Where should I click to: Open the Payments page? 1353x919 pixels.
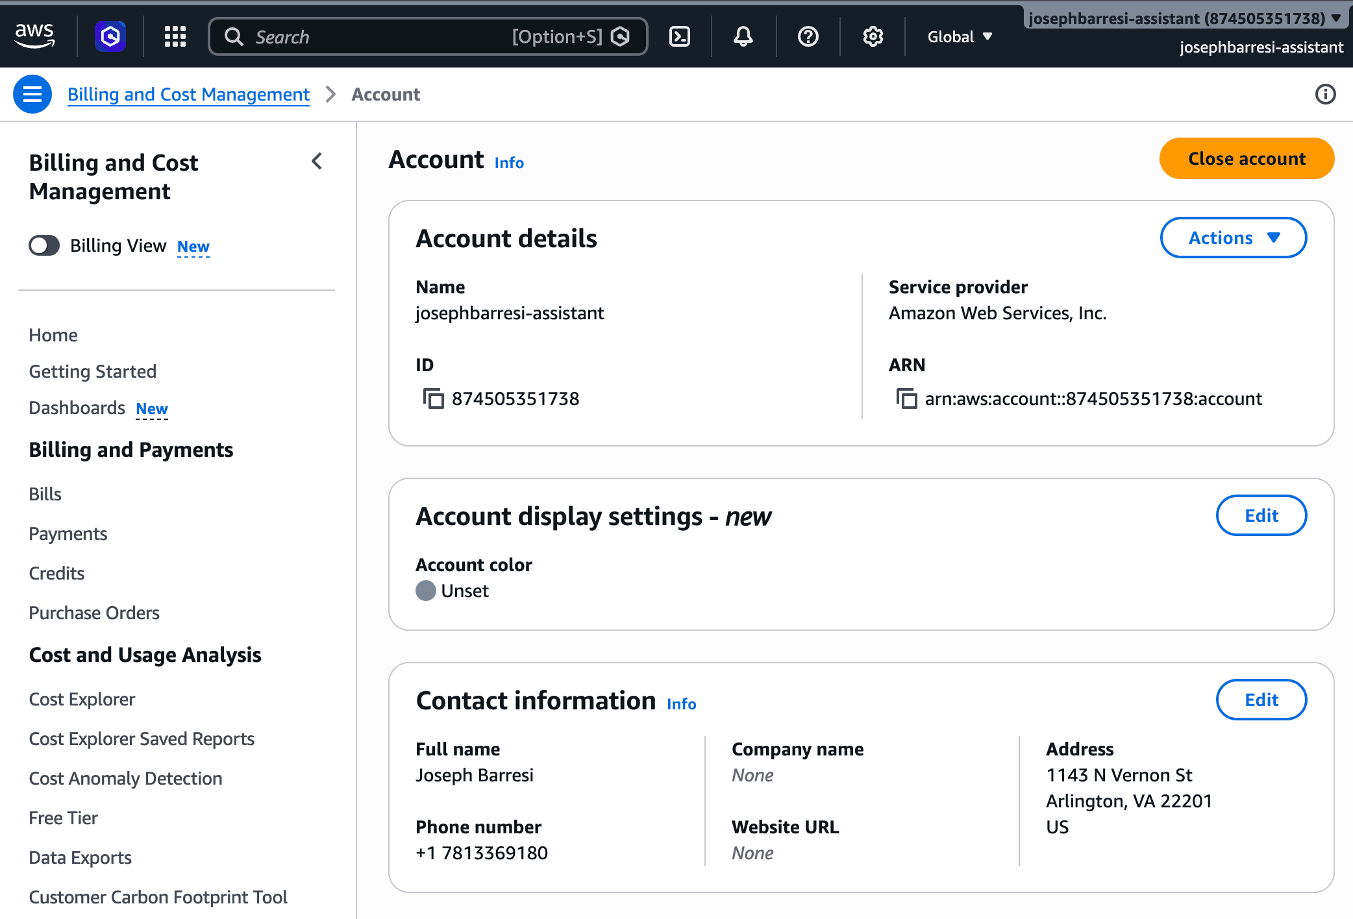point(68,533)
